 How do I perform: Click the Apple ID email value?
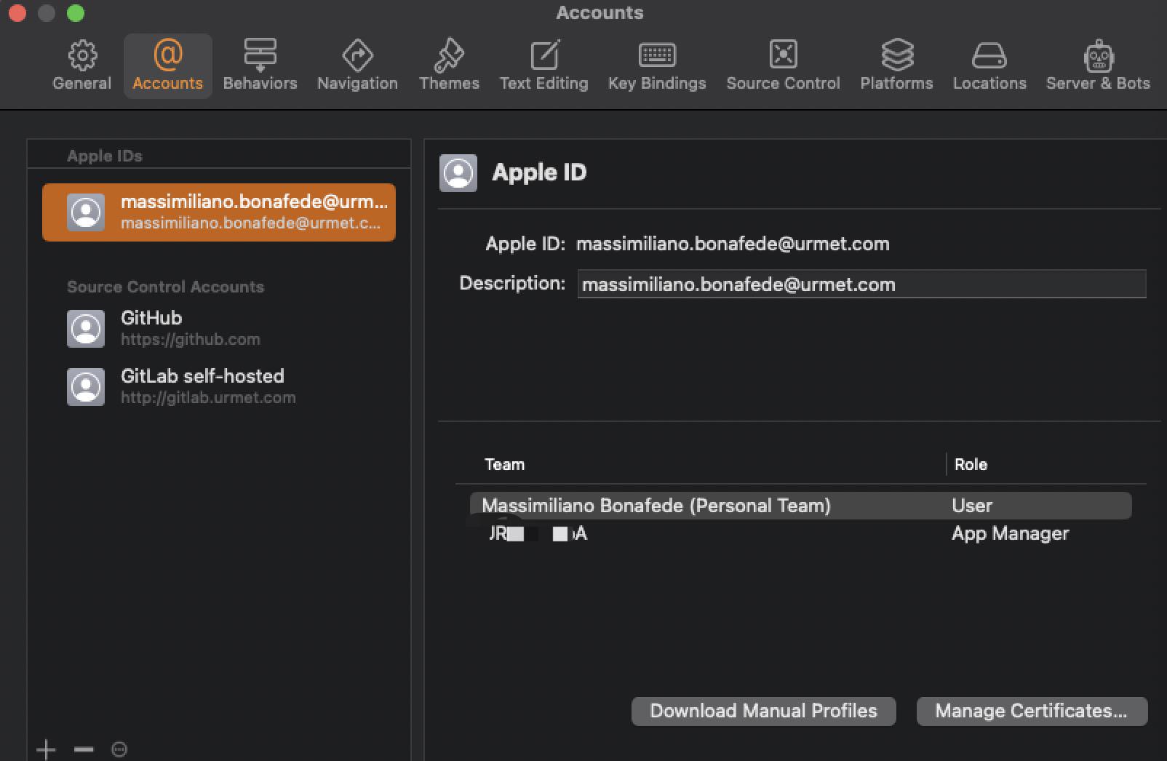[733, 244]
